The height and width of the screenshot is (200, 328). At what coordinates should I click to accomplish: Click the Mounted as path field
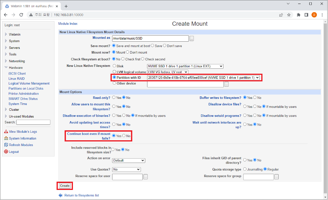[150, 38]
